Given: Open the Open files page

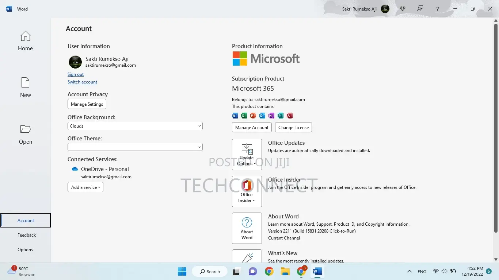Looking at the screenshot, I should click(25, 134).
